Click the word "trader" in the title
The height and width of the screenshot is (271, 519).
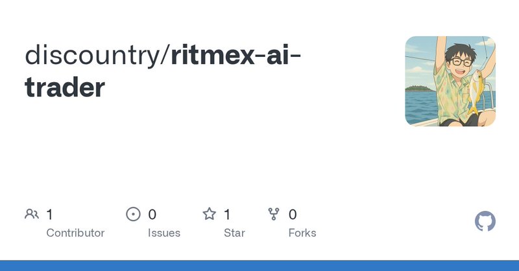point(65,87)
